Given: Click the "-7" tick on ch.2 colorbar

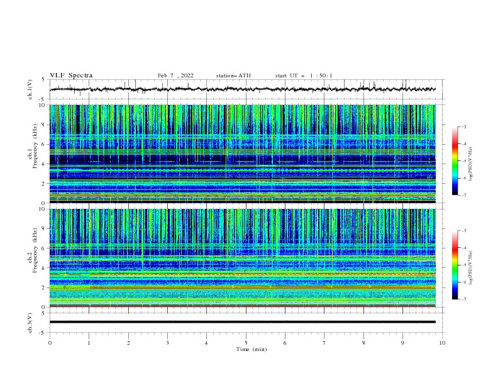Looking at the screenshot, I should pos(464,299).
